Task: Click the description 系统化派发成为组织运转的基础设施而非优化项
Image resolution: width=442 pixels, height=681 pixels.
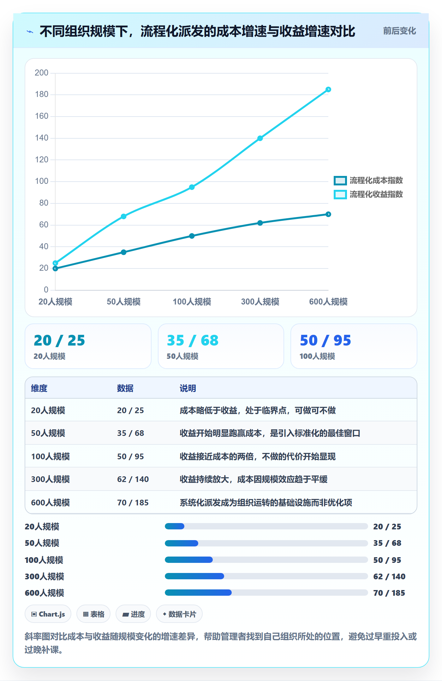Action: pos(266,503)
